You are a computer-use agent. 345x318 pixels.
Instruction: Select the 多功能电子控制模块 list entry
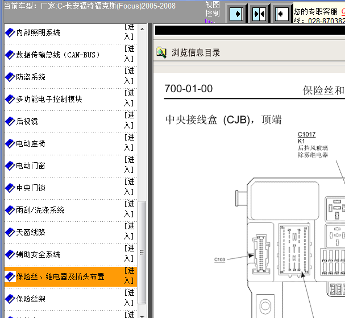49,99
